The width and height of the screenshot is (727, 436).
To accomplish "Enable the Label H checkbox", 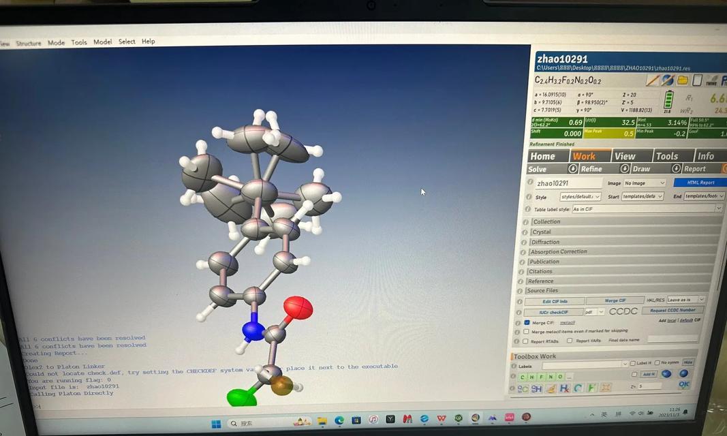I will [x=633, y=363].
